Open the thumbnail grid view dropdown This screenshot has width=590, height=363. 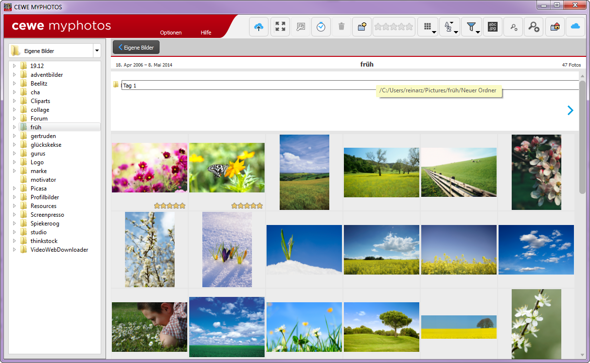(428, 27)
